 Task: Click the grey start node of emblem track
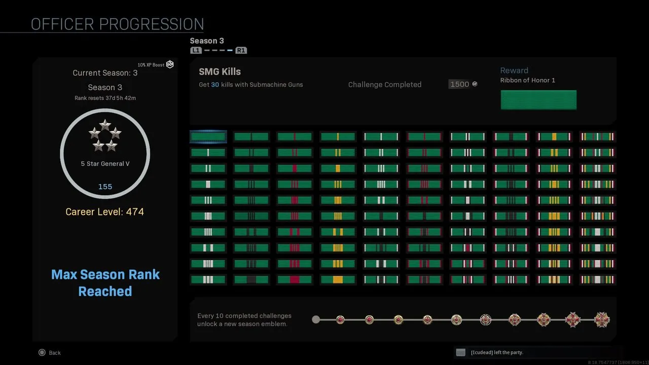[x=316, y=320]
